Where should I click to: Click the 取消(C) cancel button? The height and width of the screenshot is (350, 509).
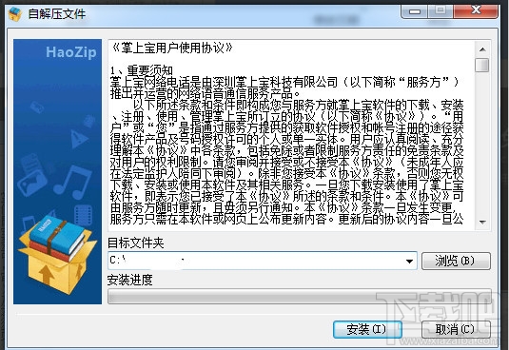click(456, 330)
